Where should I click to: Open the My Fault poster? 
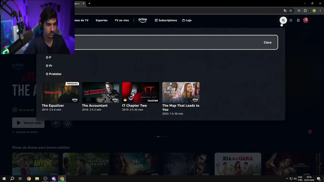[x=137, y=164]
